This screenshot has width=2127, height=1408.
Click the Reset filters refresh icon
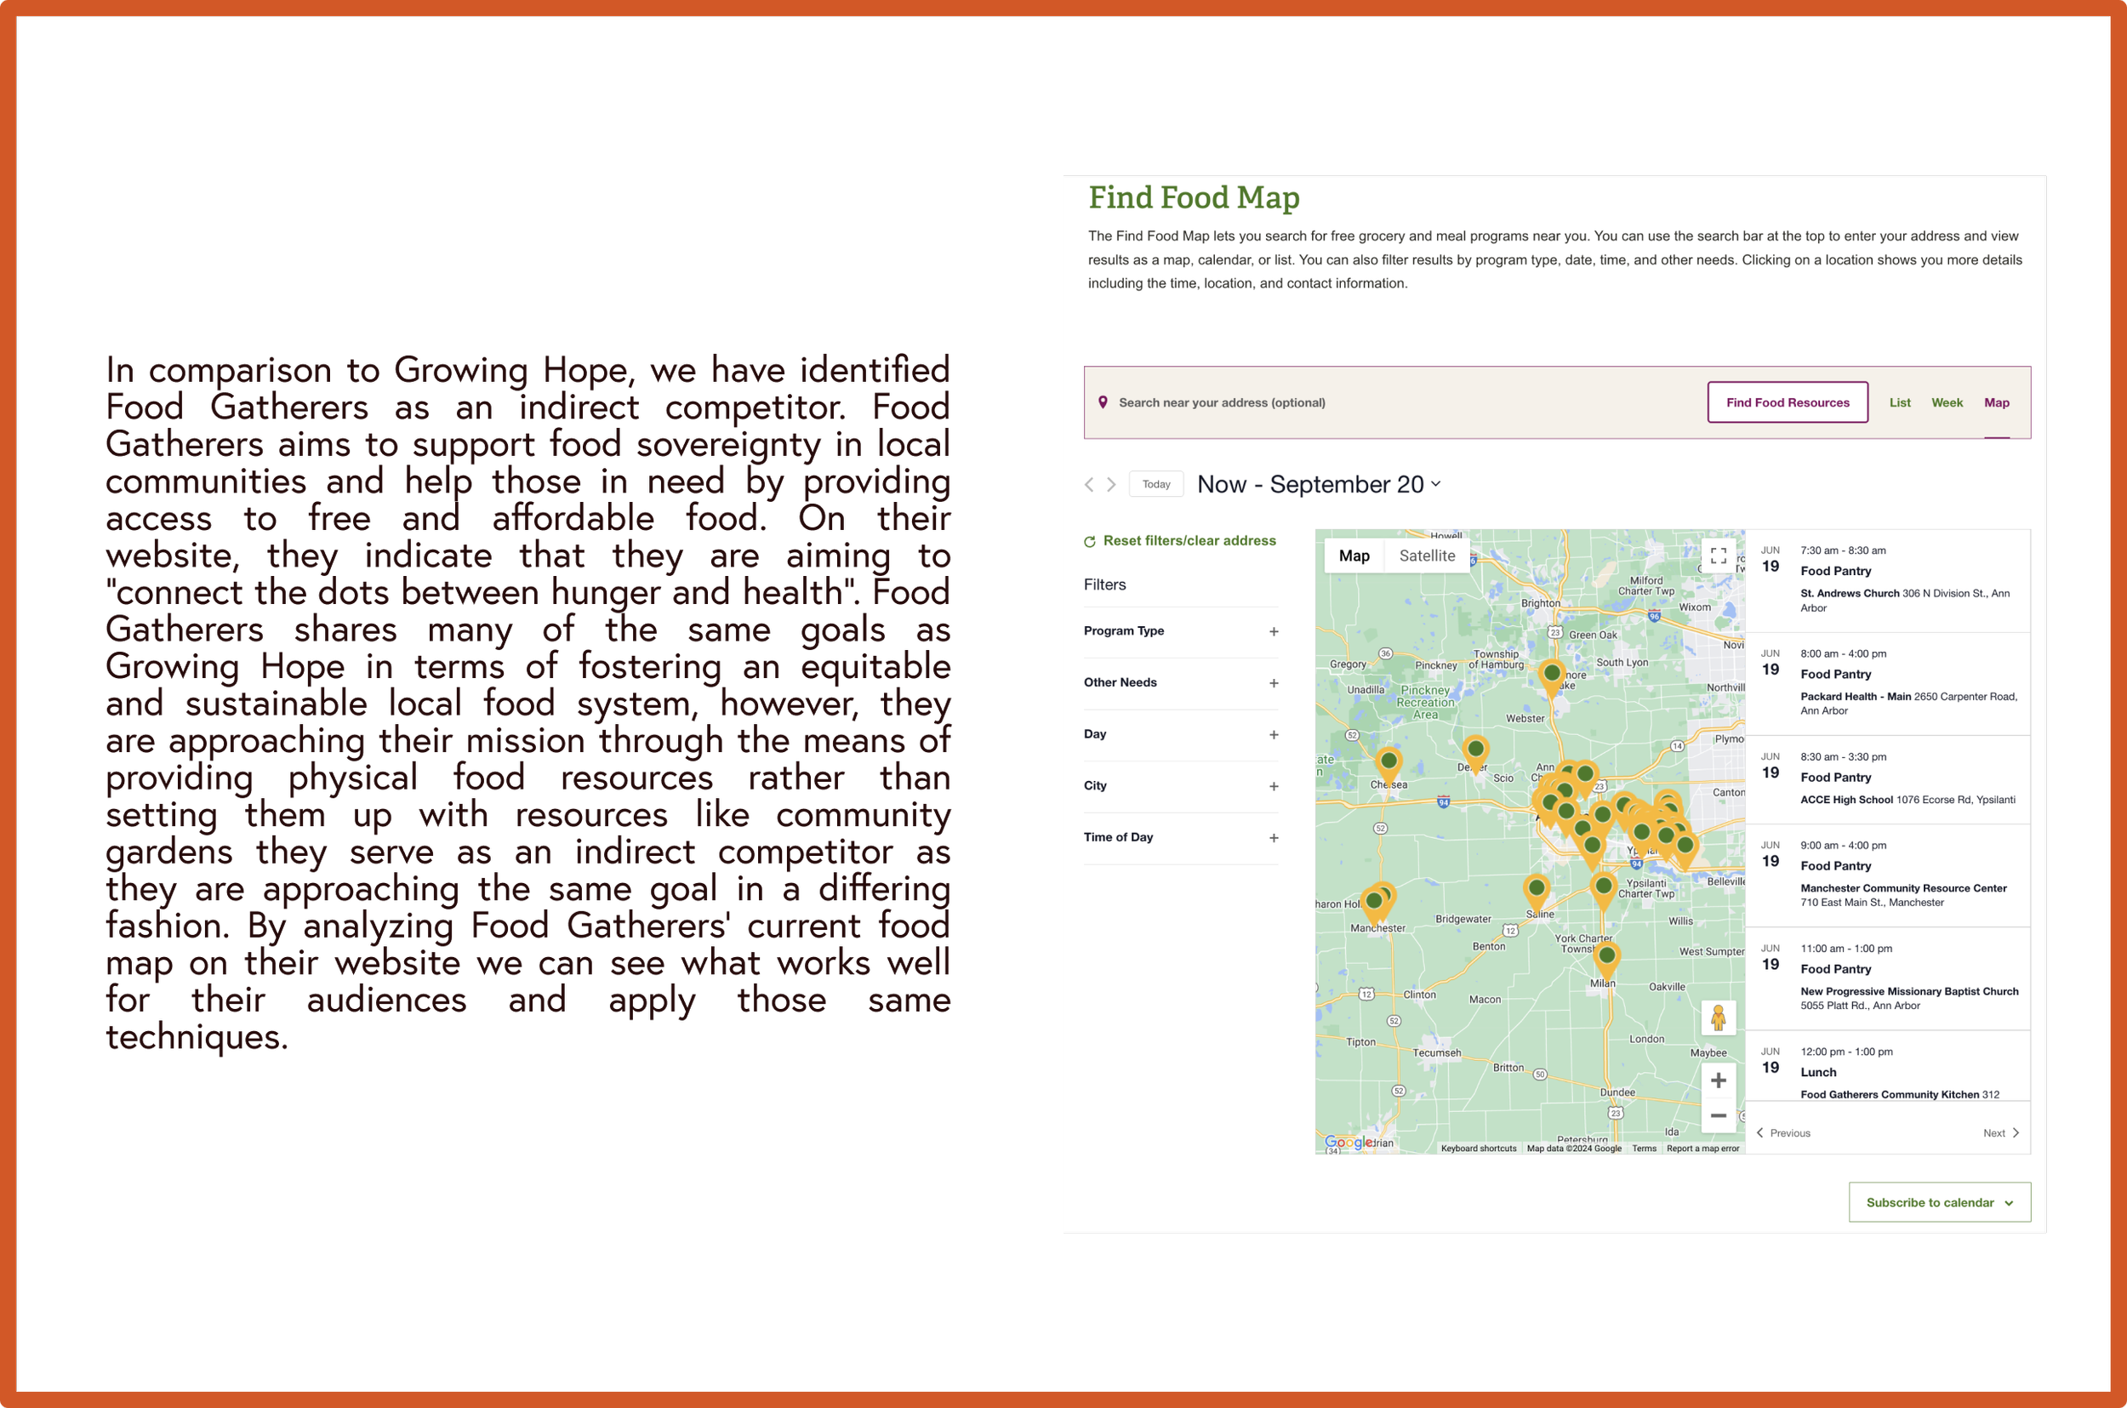point(1090,541)
